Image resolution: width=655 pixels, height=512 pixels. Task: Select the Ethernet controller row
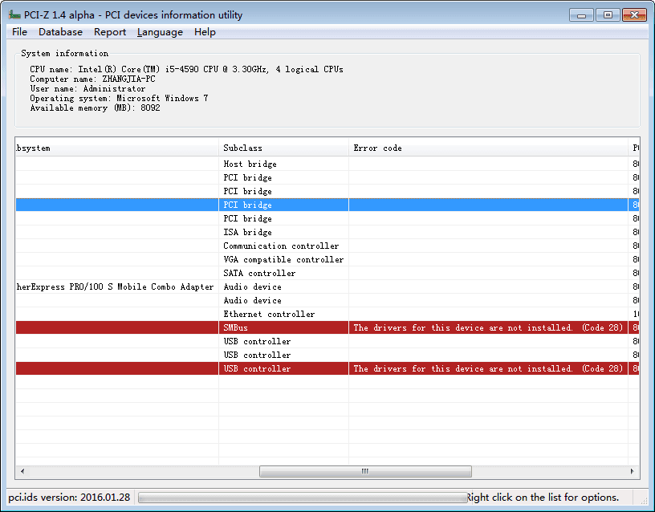click(x=327, y=314)
